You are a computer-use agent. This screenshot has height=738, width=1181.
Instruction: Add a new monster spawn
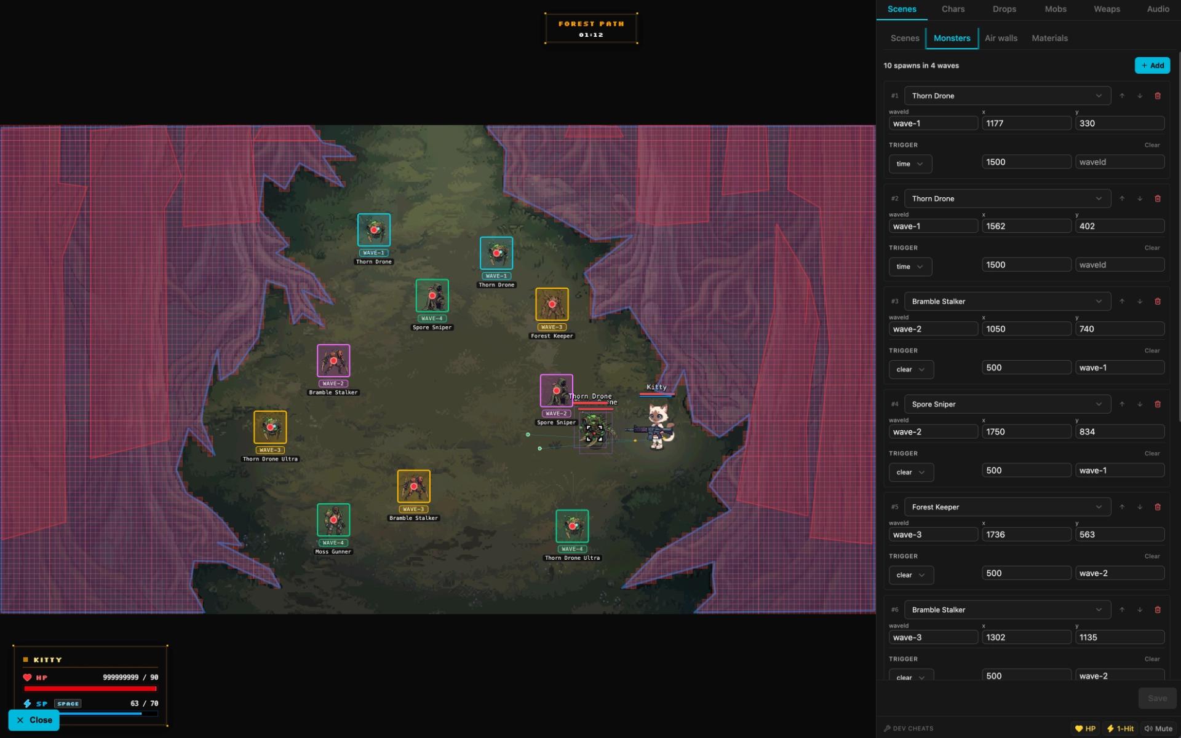tap(1152, 65)
